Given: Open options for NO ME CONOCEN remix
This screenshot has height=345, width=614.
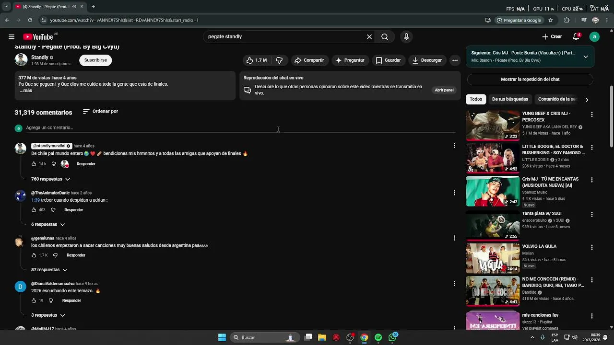Looking at the screenshot, I should coord(592,280).
